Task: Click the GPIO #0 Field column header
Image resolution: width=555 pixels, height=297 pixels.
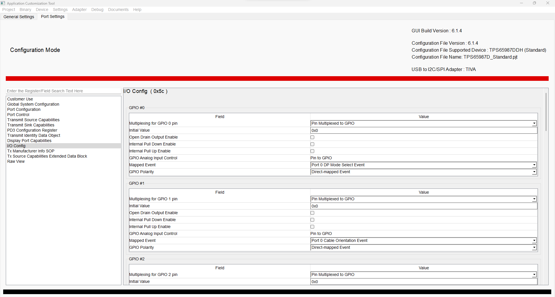Action: click(220, 117)
